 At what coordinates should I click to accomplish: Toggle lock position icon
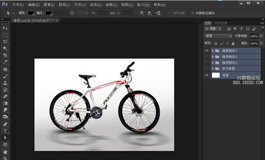(227, 43)
